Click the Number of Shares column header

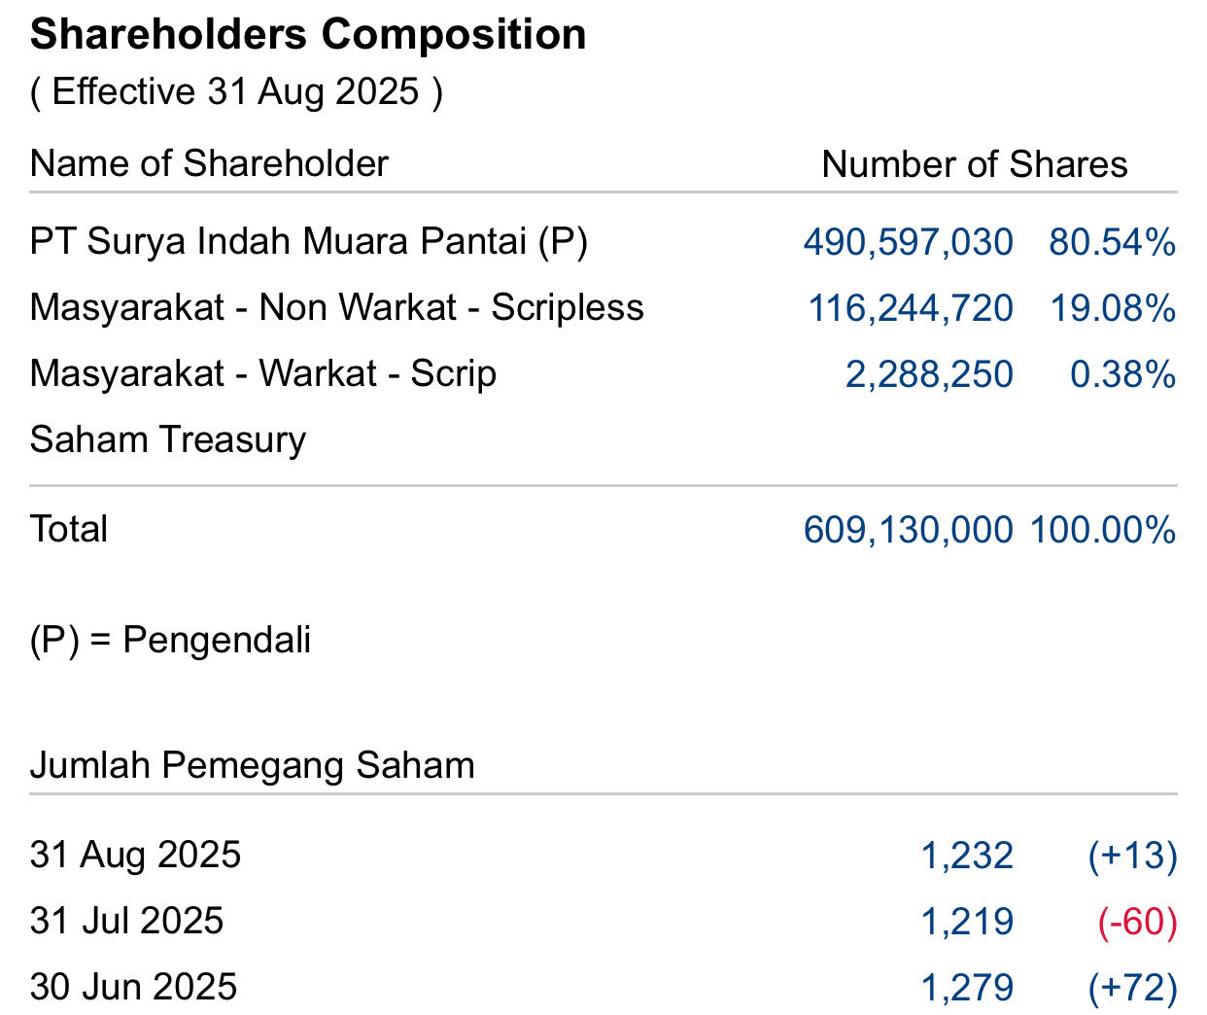click(974, 164)
